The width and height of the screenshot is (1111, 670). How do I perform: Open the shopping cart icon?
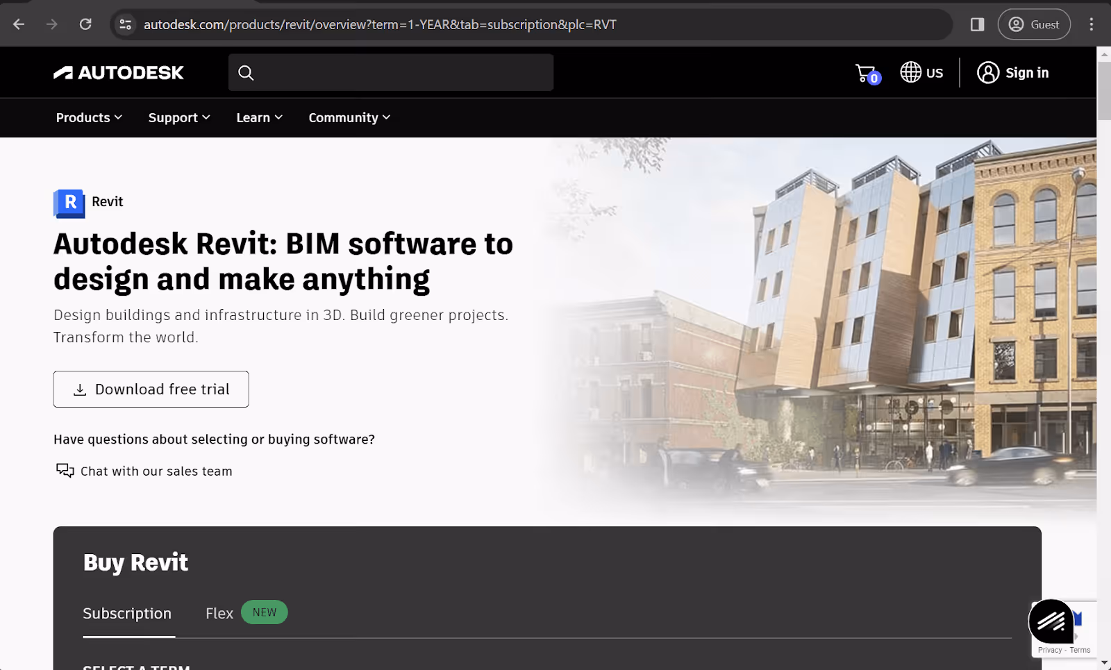click(868, 73)
